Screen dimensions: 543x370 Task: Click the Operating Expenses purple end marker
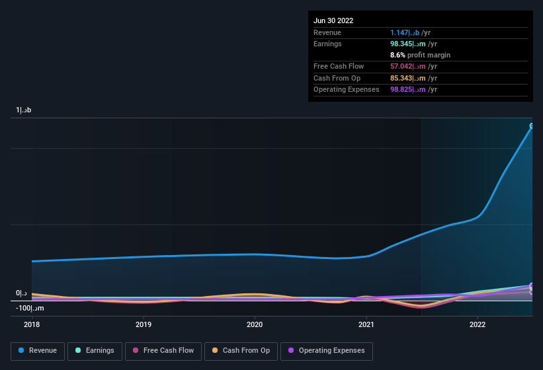pyautogui.click(x=532, y=285)
